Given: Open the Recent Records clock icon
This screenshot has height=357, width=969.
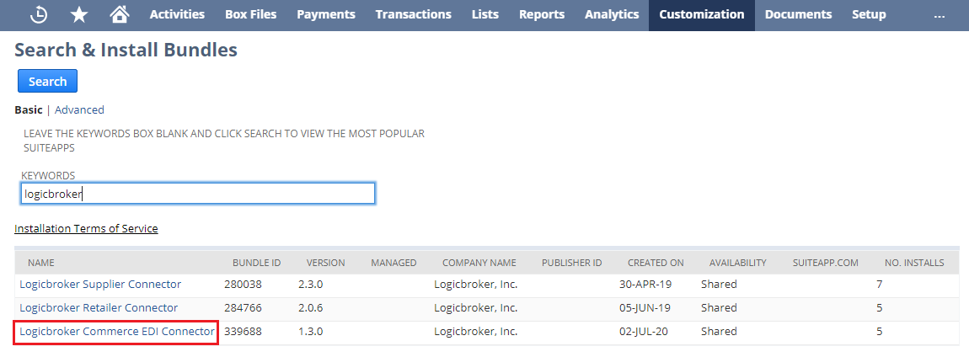Looking at the screenshot, I should [x=39, y=14].
